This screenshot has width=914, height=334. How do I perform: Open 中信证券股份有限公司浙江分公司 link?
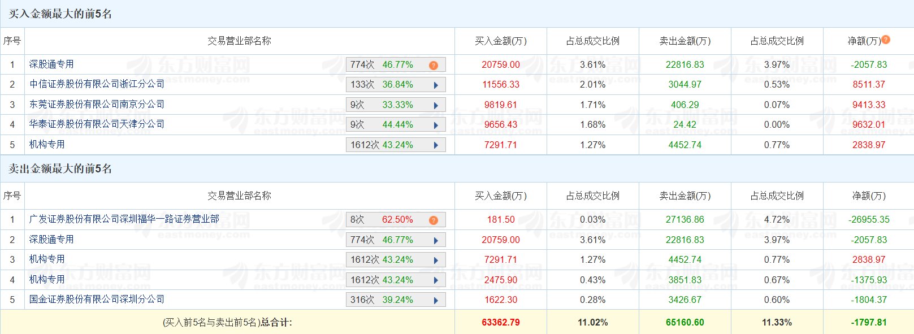click(x=97, y=84)
